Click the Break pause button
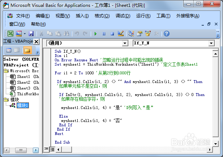The width and height of the screenshot is (223, 157). (x=104, y=34)
